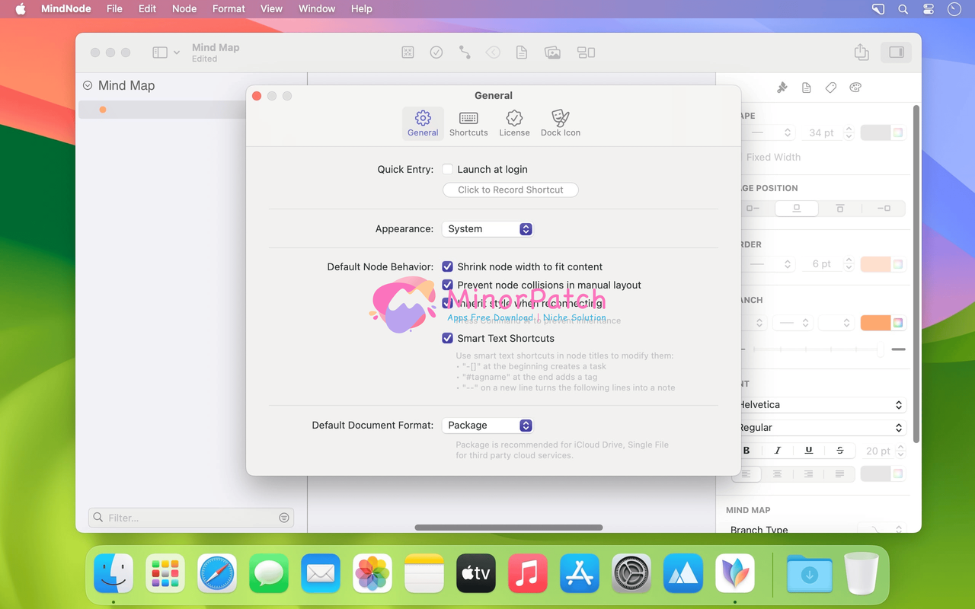Image resolution: width=975 pixels, height=609 pixels.
Task: Disable Smart Text Shortcuts
Action: click(x=448, y=338)
